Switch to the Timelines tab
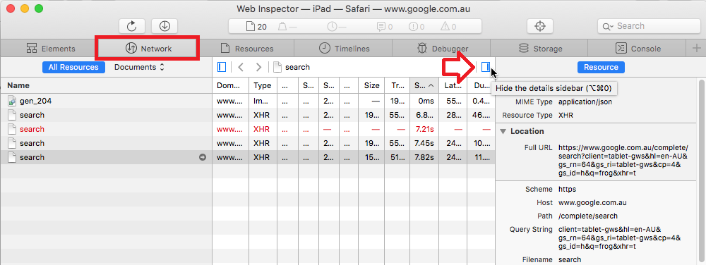The image size is (706, 265). point(344,48)
